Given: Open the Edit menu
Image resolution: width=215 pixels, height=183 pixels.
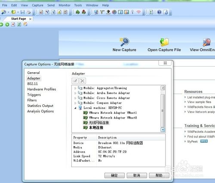Looking at the screenshot, I should tap(14, 5).
